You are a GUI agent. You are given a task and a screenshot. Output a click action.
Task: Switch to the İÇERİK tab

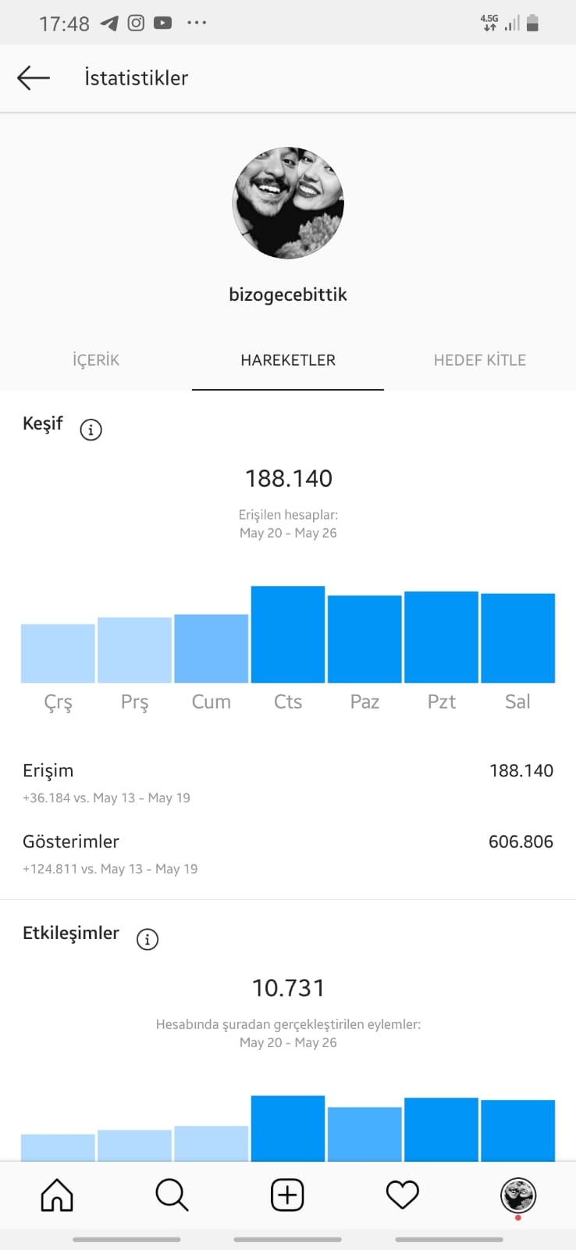point(96,360)
